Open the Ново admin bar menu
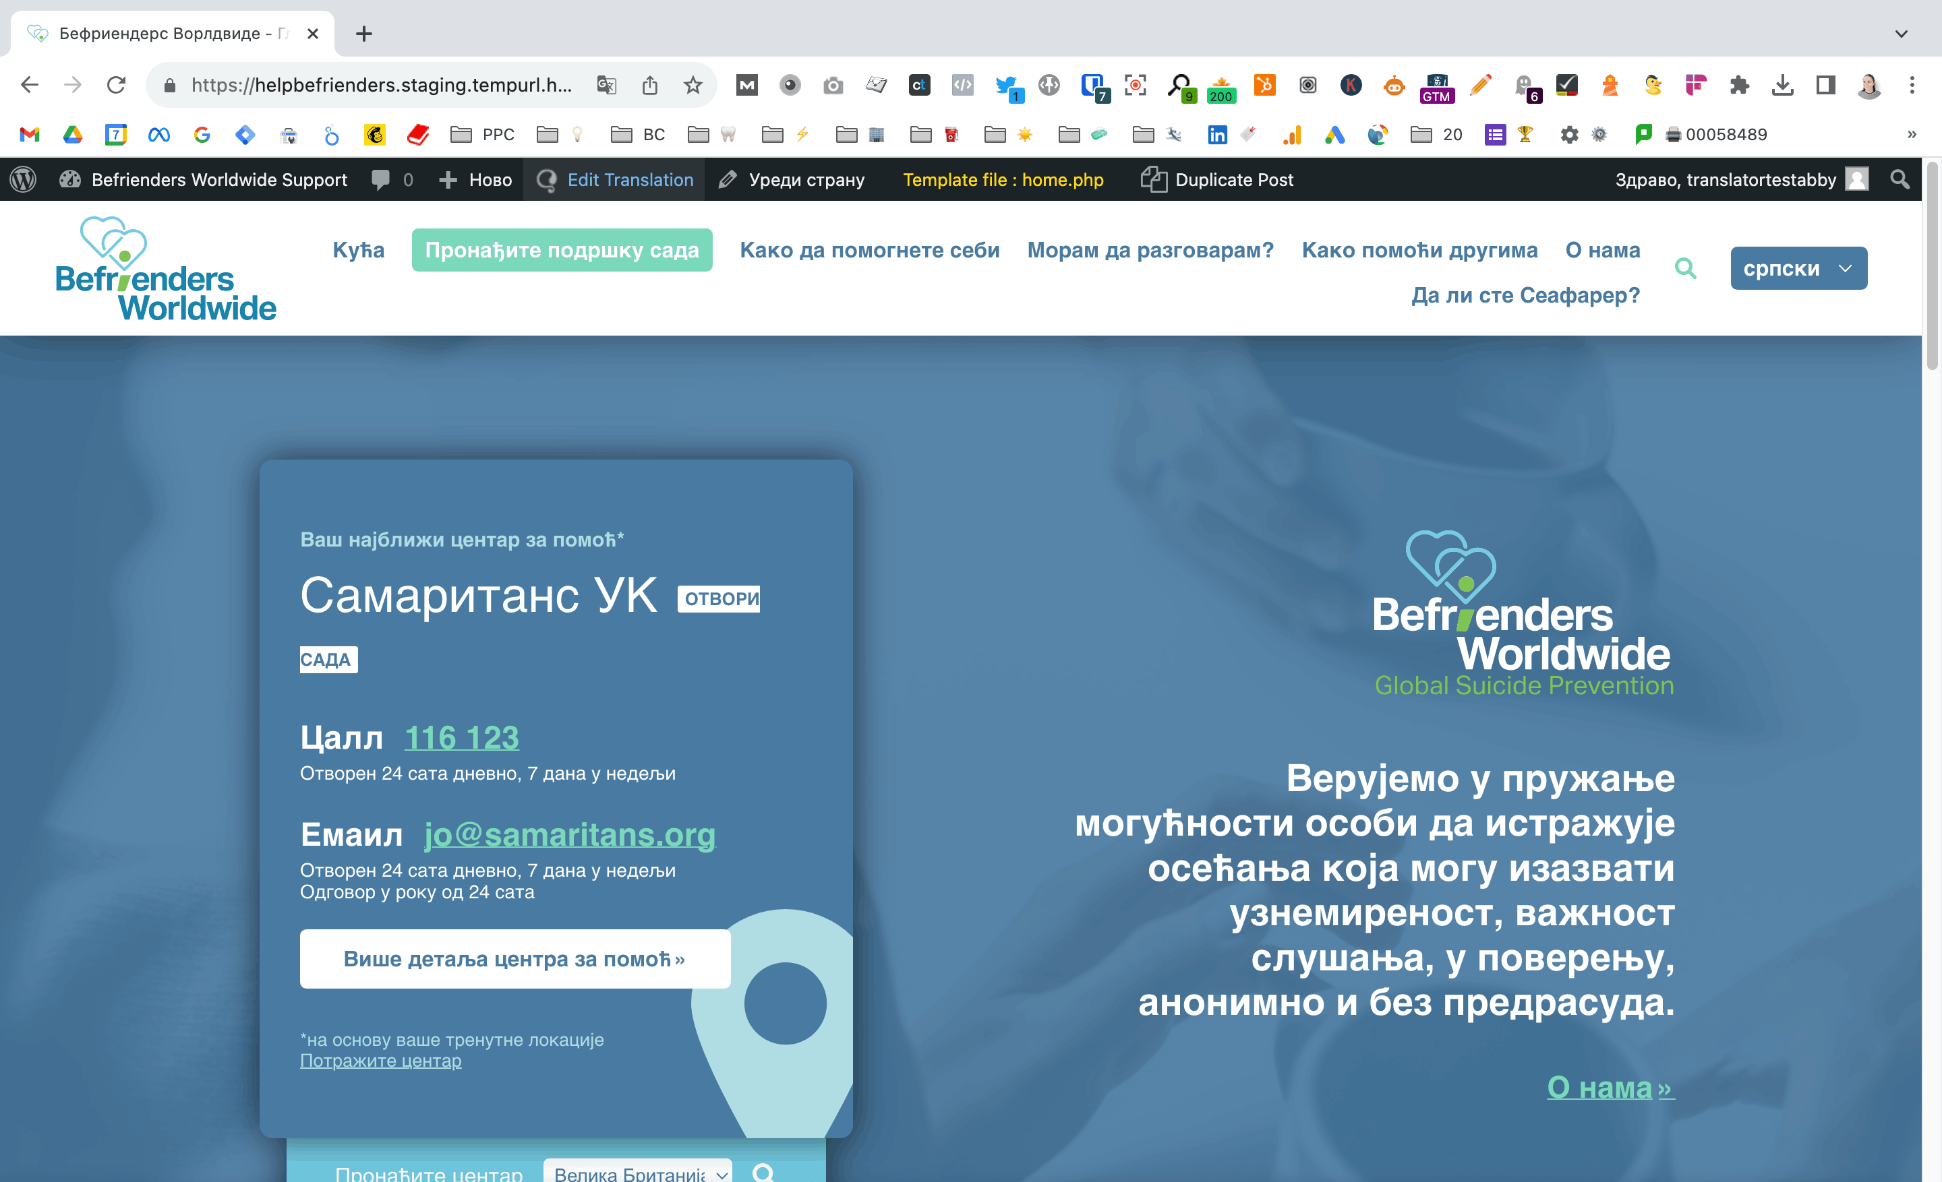Image resolution: width=1942 pixels, height=1182 pixels. click(x=475, y=179)
